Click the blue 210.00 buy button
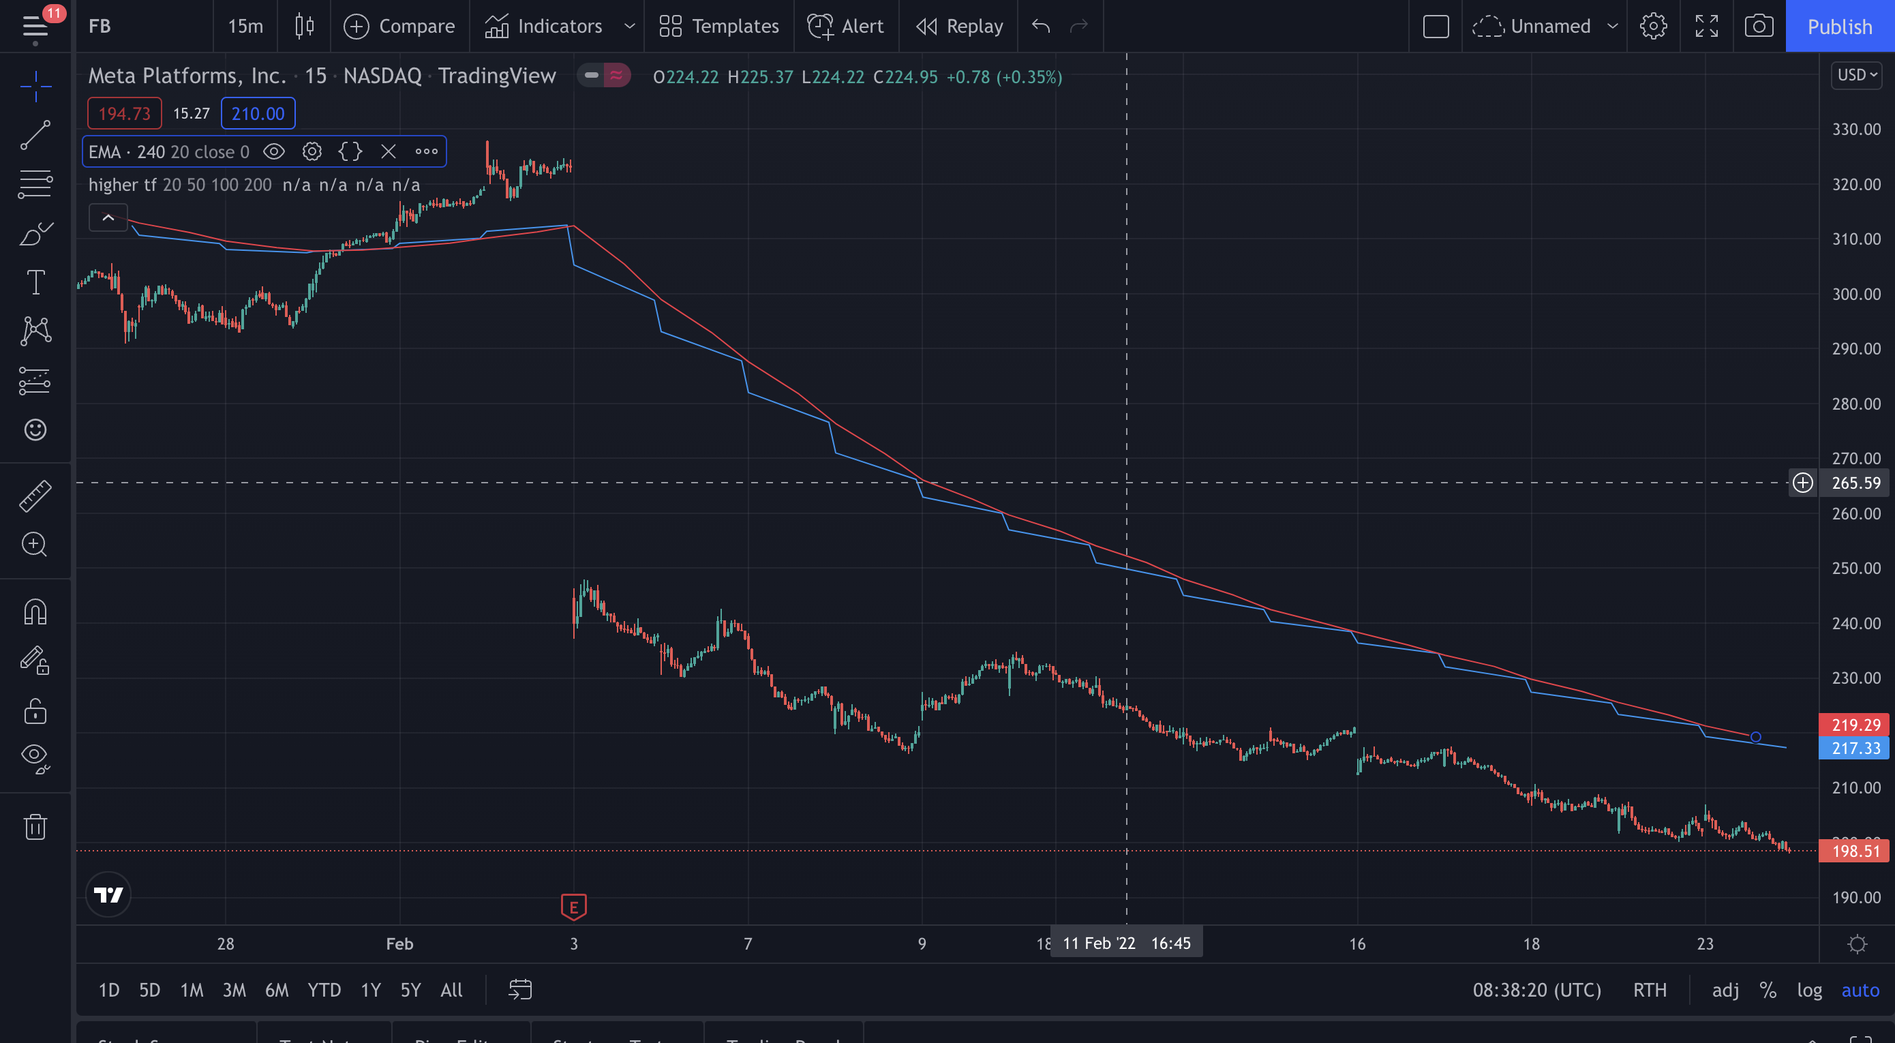This screenshot has height=1043, width=1895. coord(258,113)
